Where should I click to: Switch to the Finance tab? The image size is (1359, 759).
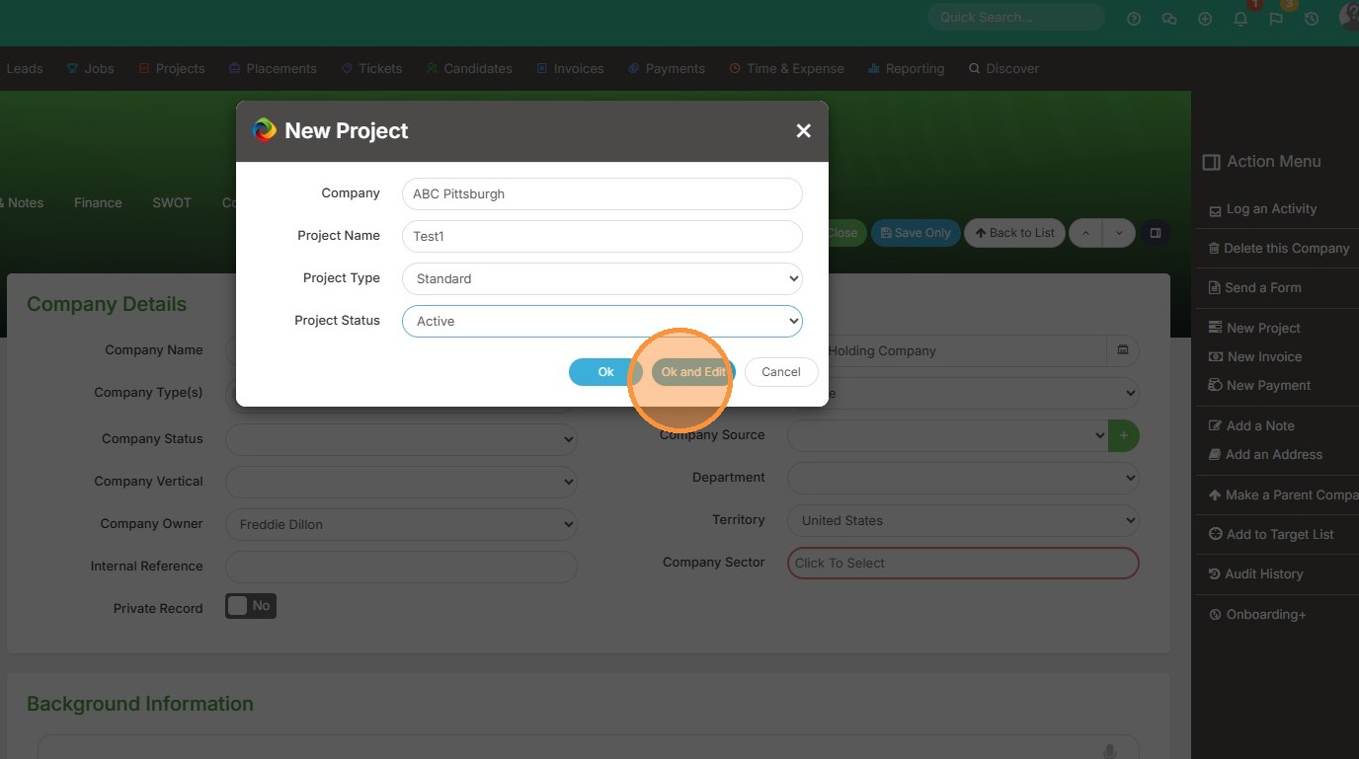98,202
